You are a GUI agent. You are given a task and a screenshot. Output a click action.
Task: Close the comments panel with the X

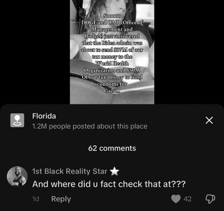[209, 120]
